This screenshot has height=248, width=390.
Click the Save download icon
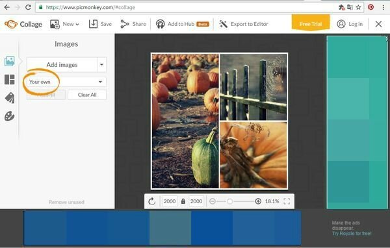(93, 24)
